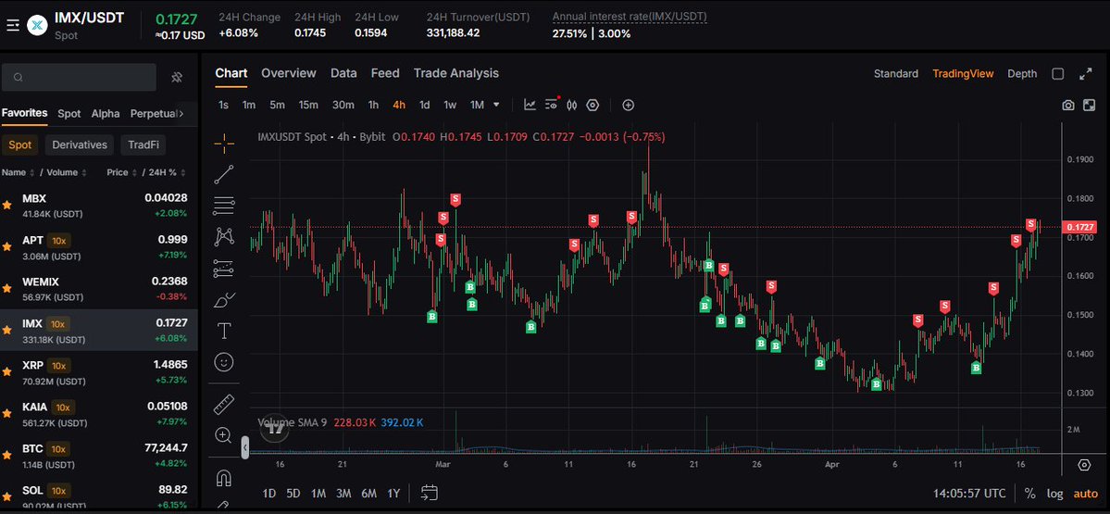Toggle APT favorite star
This screenshot has width=1110, height=514.
pyautogui.click(x=7, y=247)
